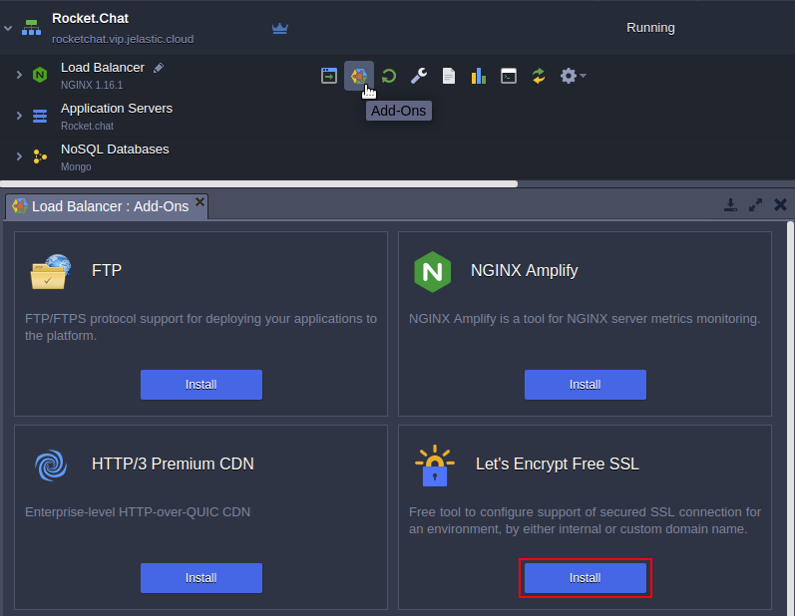Screen dimensions: 795x616
Task: Click the pencil edit icon beside Load Balancer
Action: [159, 68]
